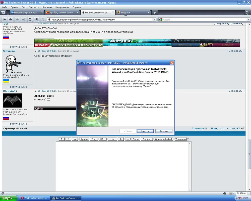
Task: Click the Spoiler formatting button
Action: tap(147, 139)
